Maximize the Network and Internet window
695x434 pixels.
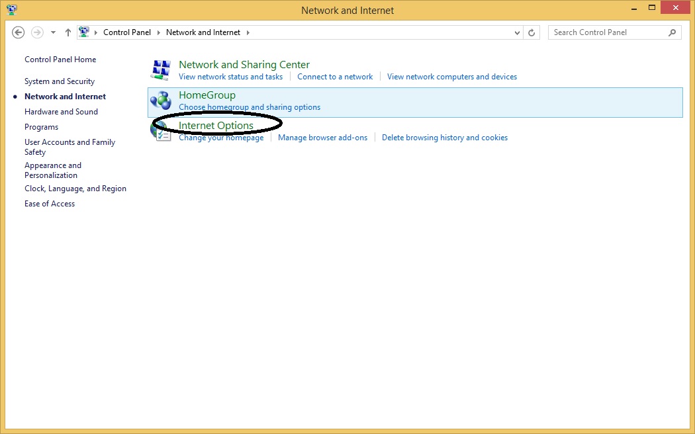click(x=652, y=7)
